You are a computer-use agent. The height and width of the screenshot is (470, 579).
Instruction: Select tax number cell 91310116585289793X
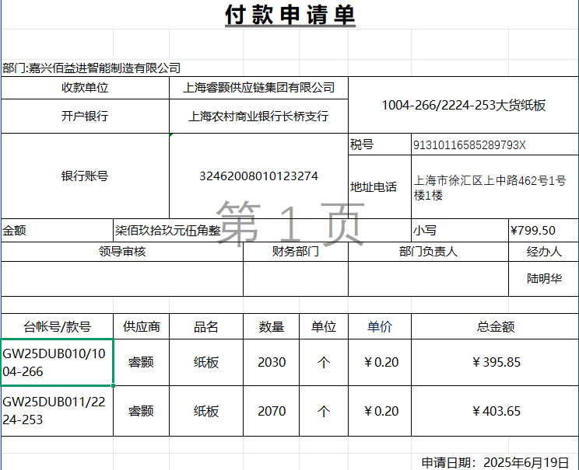click(x=469, y=144)
